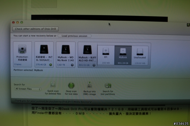
Task: Click Load previous session button
Action: point(75,36)
